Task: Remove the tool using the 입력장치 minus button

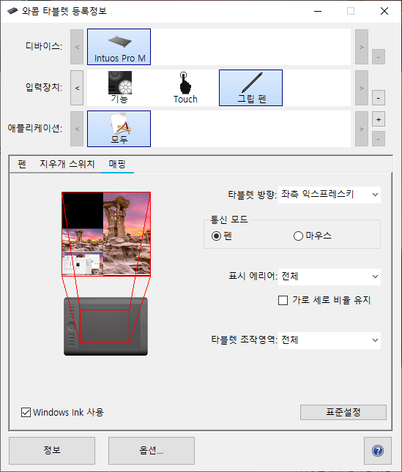Action: pos(379,98)
